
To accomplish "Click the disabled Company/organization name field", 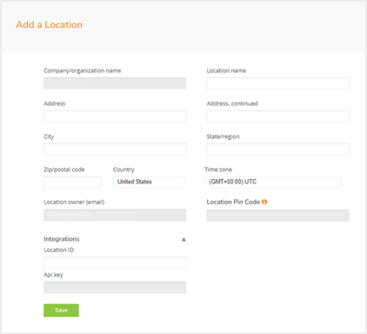I will pos(115,83).
